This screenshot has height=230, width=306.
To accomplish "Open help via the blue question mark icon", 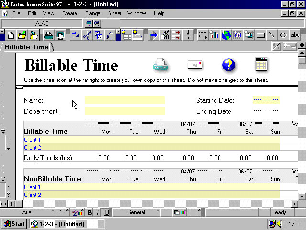I will click(x=229, y=65).
